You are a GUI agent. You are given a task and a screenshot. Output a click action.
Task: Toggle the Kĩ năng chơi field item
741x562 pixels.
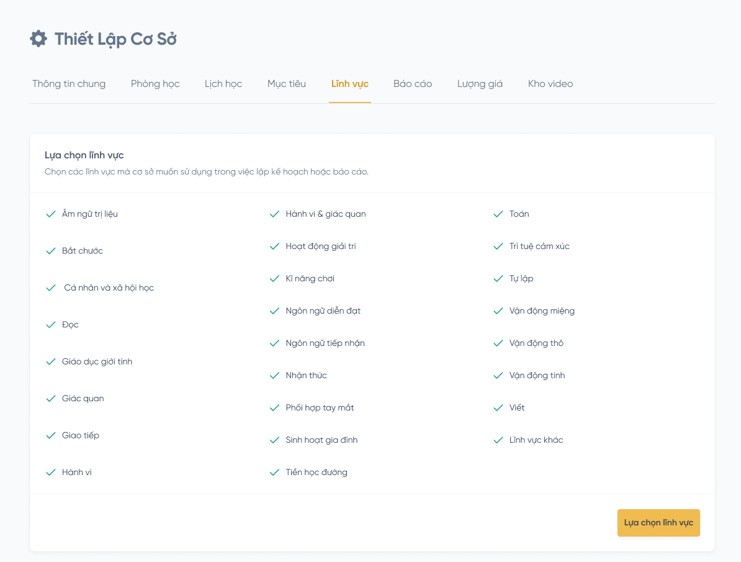point(310,279)
